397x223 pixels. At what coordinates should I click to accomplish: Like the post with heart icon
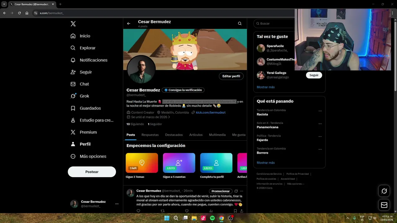pyautogui.click(x=187, y=211)
